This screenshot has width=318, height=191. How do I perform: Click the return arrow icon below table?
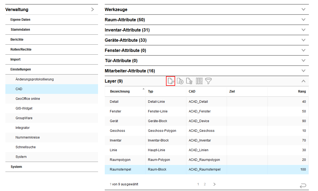coord(303,186)
